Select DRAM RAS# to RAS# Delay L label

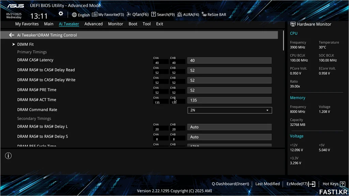tap(42, 127)
